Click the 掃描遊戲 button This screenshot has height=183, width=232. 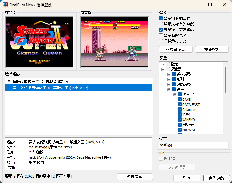[212, 49]
